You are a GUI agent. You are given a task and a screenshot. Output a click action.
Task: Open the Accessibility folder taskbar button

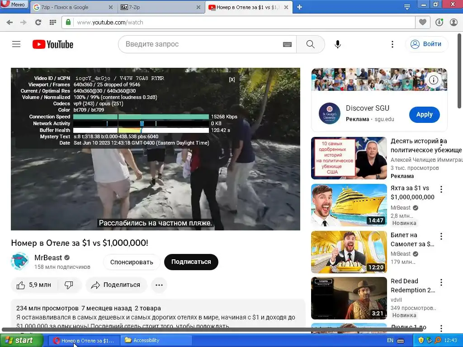point(156,341)
